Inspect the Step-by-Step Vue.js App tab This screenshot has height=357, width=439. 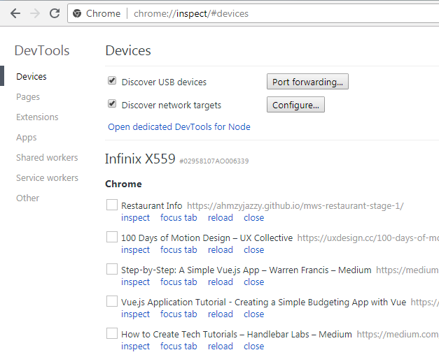pyautogui.click(x=136, y=282)
